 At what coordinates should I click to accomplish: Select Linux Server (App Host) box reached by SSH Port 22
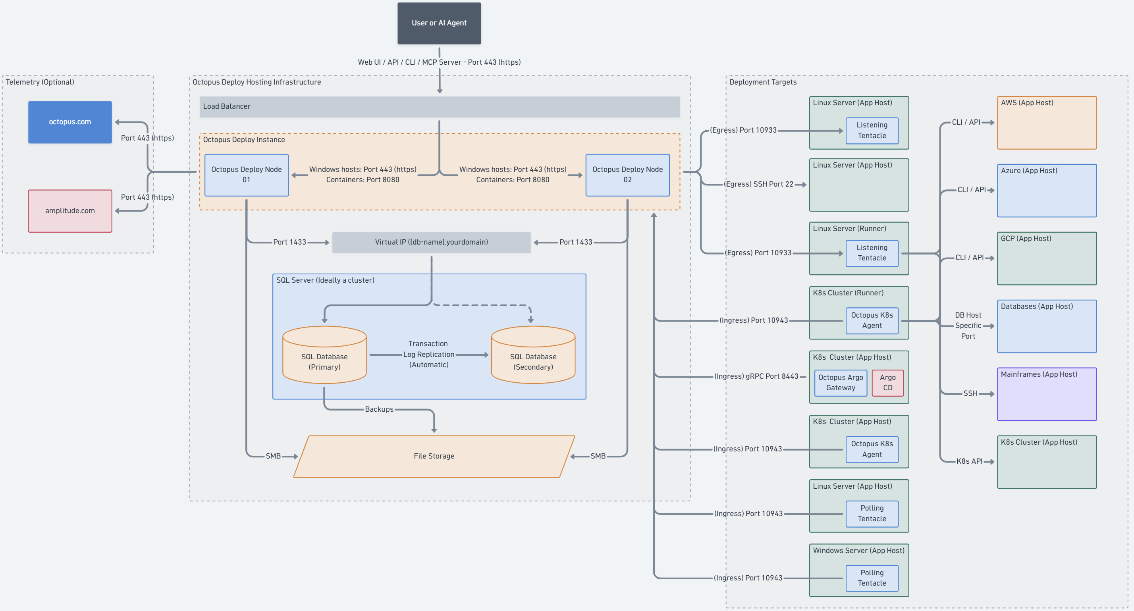click(859, 185)
